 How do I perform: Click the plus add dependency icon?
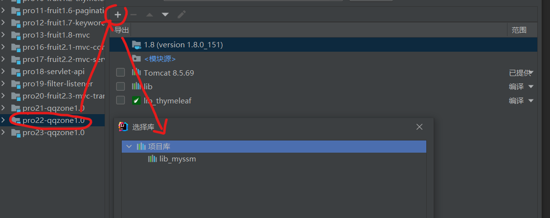[x=118, y=15]
